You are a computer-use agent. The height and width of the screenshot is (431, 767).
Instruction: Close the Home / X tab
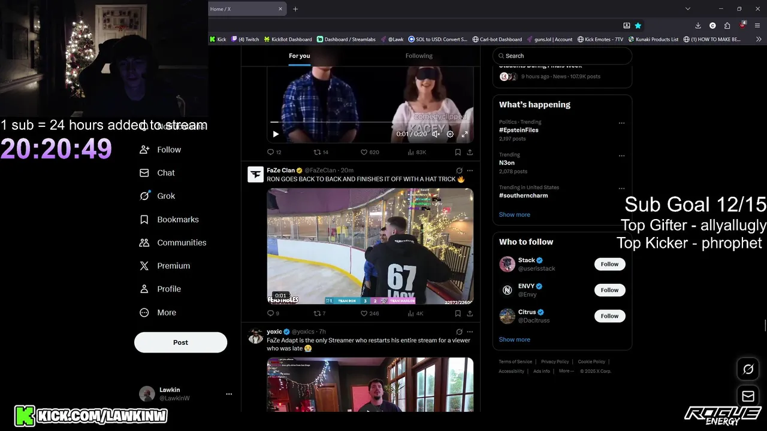tap(280, 9)
